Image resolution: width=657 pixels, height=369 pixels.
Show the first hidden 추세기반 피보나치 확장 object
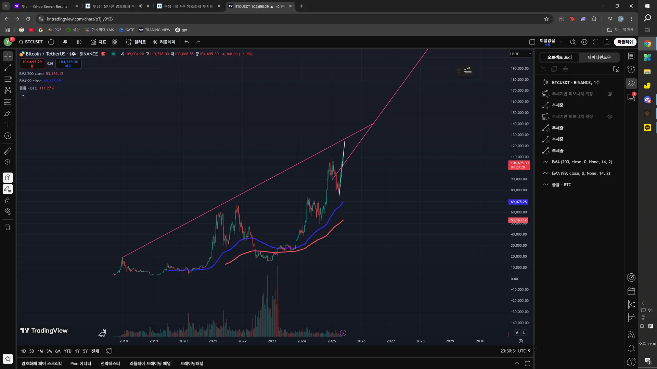(610, 94)
